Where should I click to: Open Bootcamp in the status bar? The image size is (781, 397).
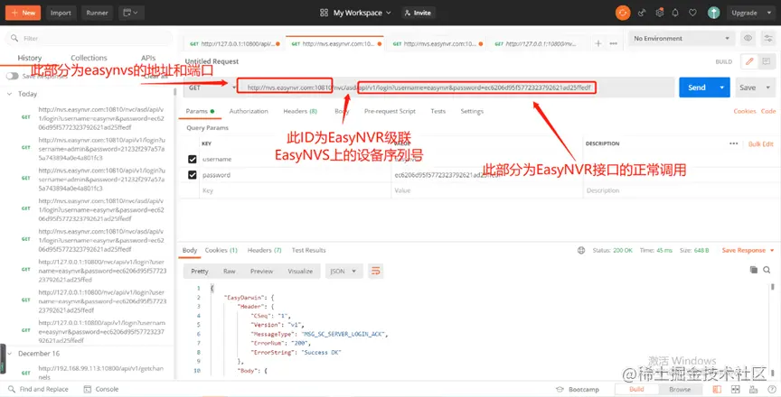click(x=578, y=390)
